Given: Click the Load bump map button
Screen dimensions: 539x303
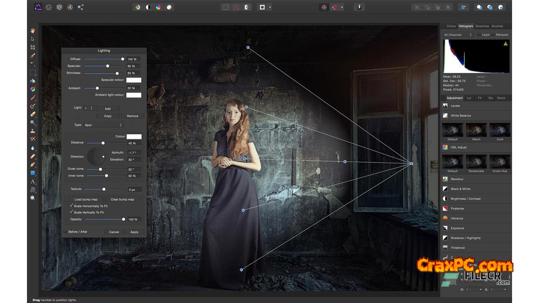Looking at the screenshot, I should (86, 199).
